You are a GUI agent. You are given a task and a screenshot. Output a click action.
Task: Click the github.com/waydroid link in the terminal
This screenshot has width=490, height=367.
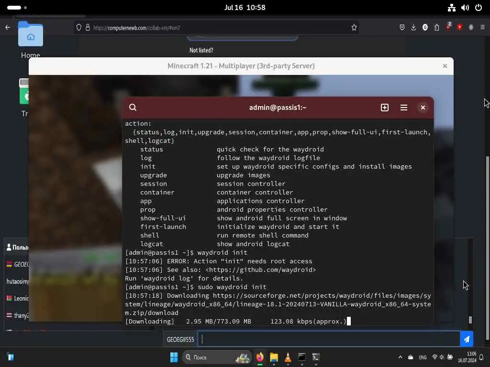(261, 270)
